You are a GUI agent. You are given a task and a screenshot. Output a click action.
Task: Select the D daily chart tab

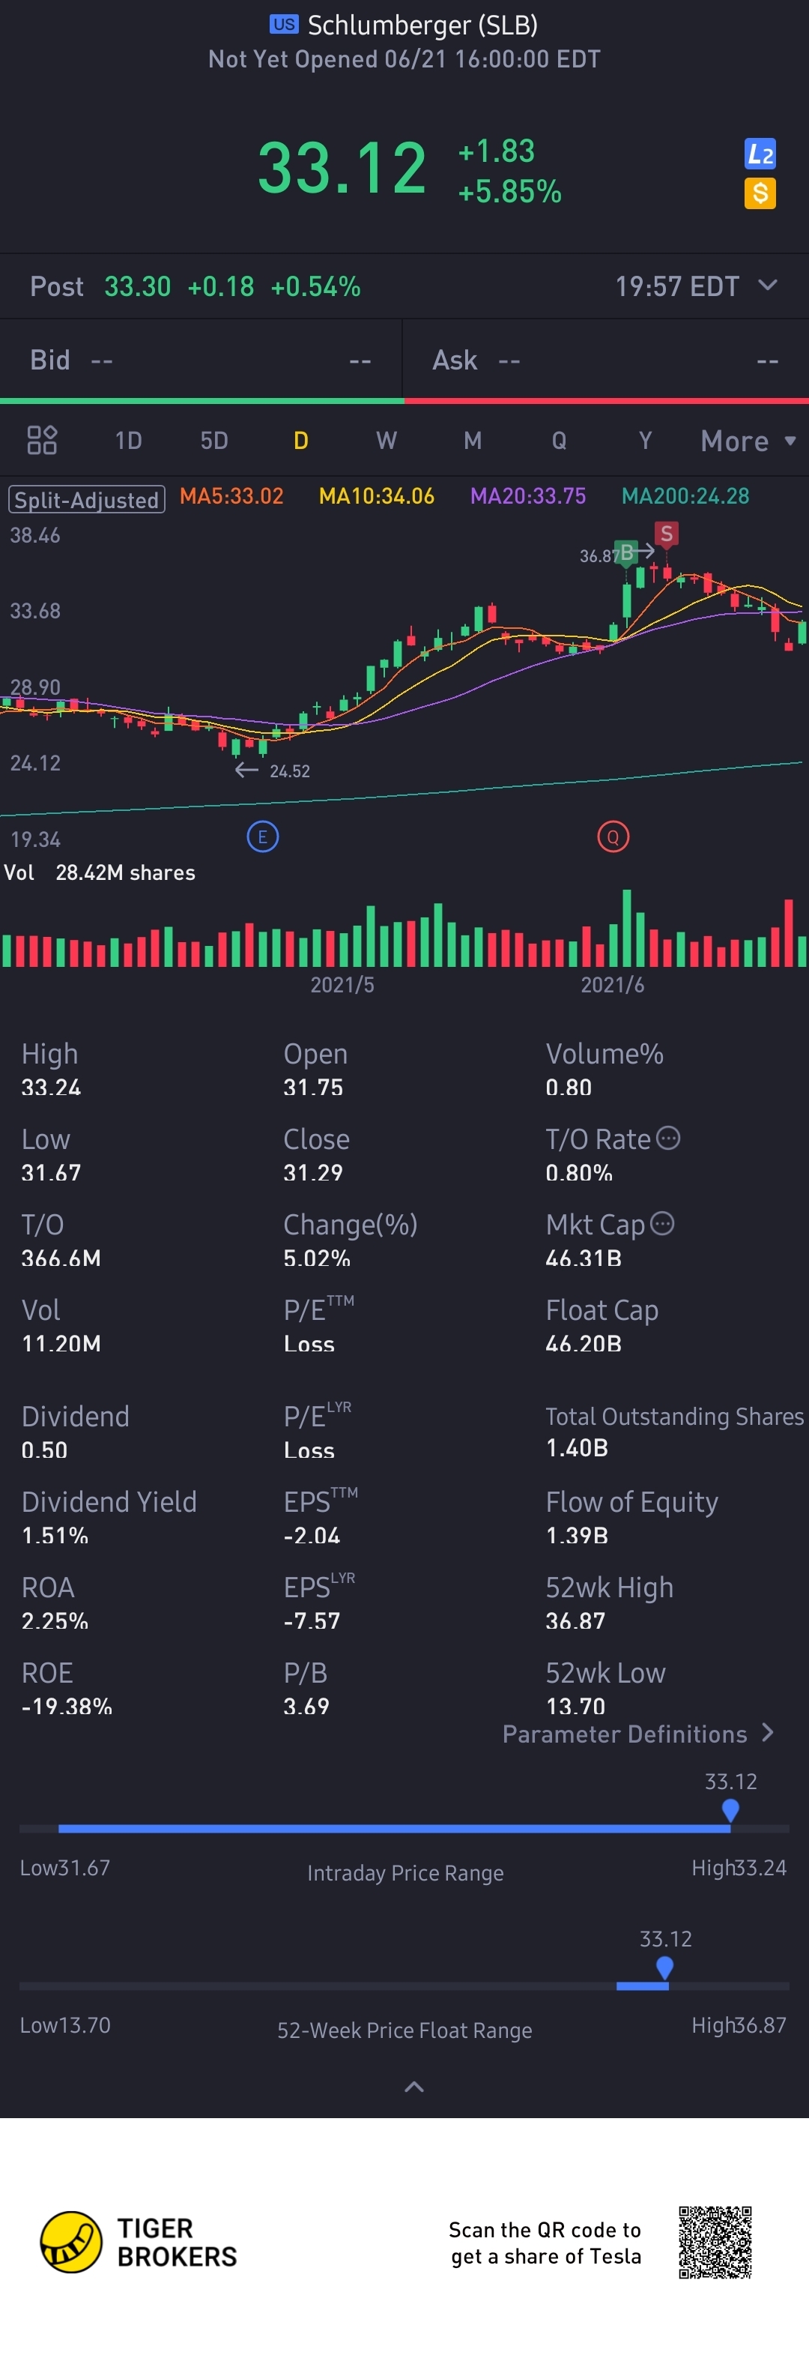pos(300,441)
